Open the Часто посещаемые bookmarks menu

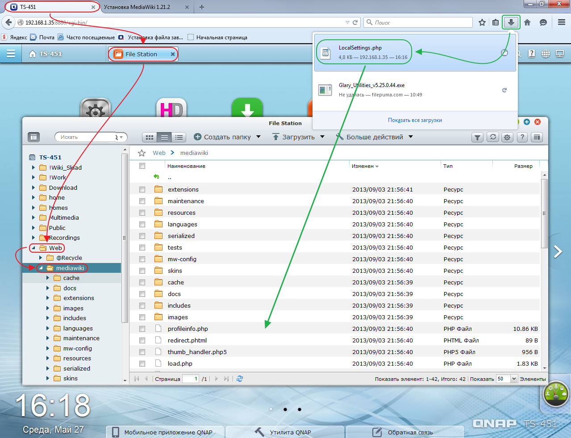86,38
